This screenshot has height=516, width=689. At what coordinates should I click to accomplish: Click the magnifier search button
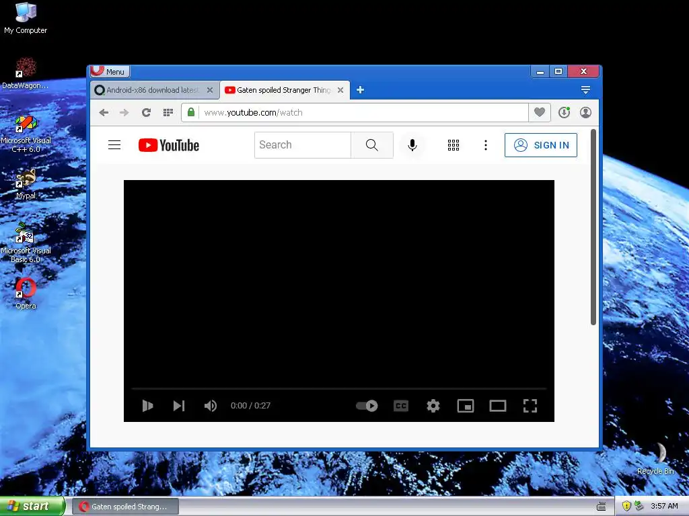(x=371, y=145)
